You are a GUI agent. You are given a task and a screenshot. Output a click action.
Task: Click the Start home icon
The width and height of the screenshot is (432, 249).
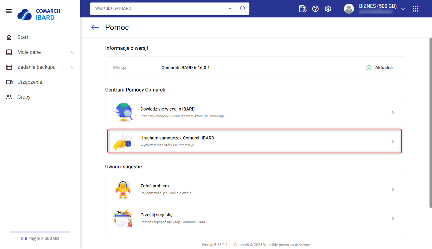pyautogui.click(x=9, y=37)
